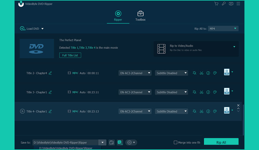
Task: Open subtitle dropdown for Title 2
Action: 171,73
